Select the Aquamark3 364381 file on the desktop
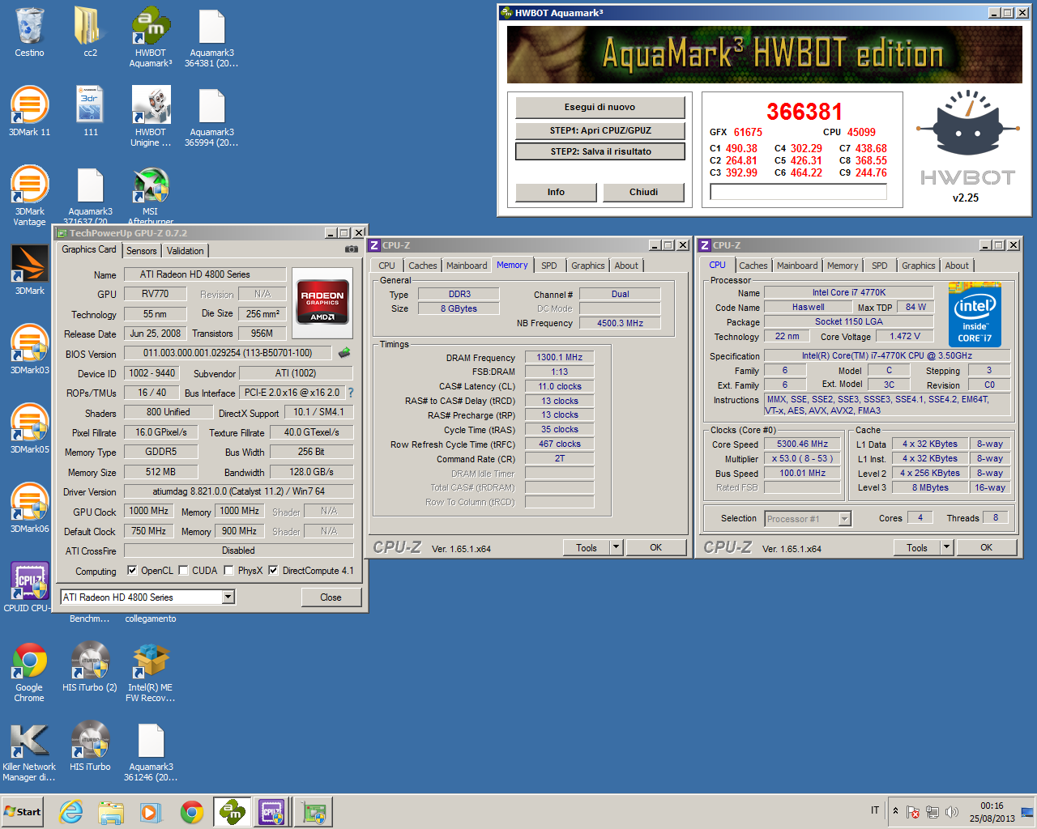Screen dimensions: 1037x829 [x=211, y=37]
